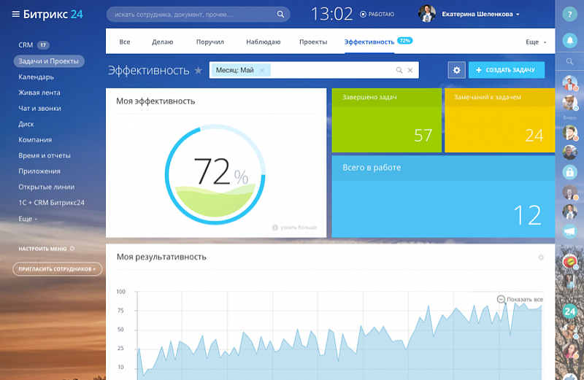584x380 pixels.
Task: Switch to the Проекты tab
Action: click(x=313, y=42)
